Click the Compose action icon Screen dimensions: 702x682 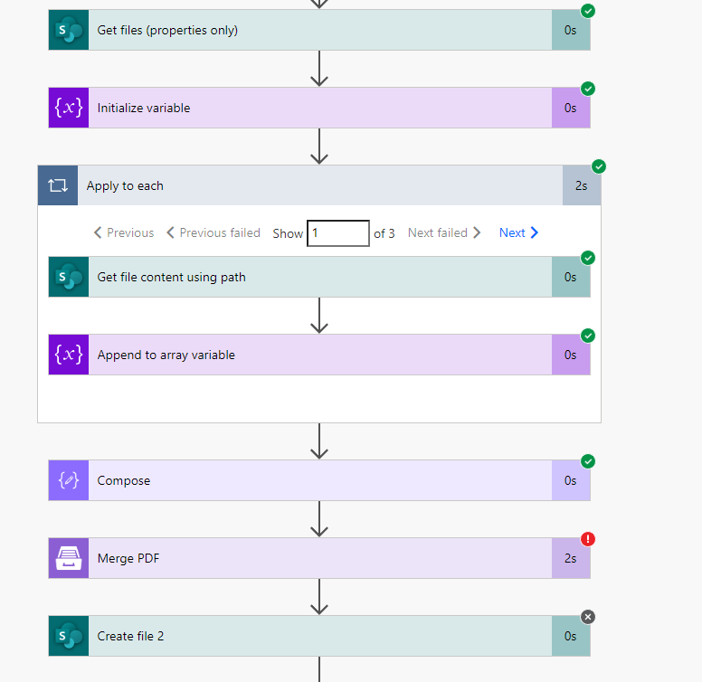pyautogui.click(x=69, y=480)
